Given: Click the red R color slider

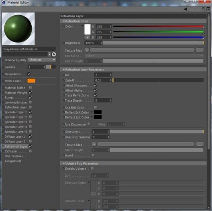Looking at the screenshot, I should coord(158,26).
